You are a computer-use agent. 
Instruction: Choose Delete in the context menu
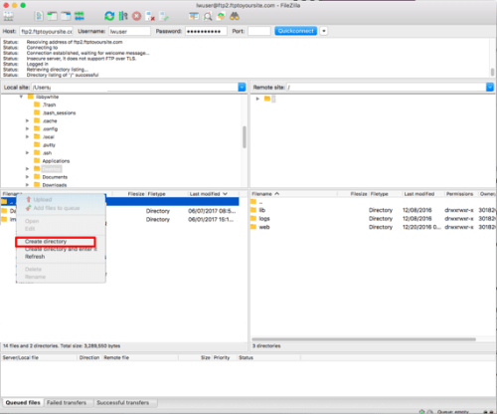33,269
